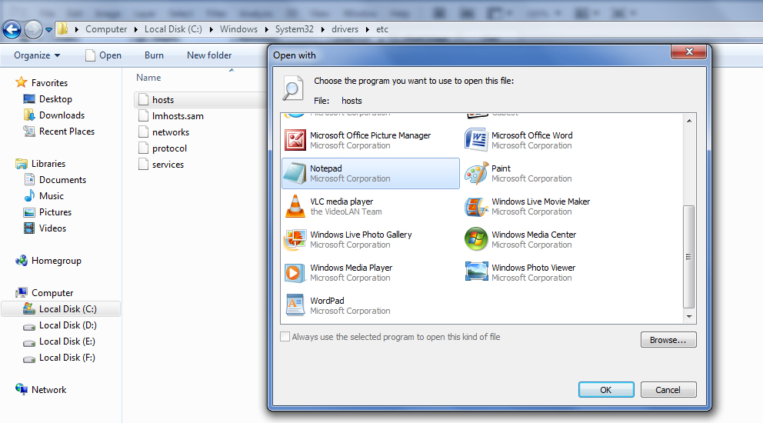
Task: Select the lmhosts.sam file
Action: 178,116
